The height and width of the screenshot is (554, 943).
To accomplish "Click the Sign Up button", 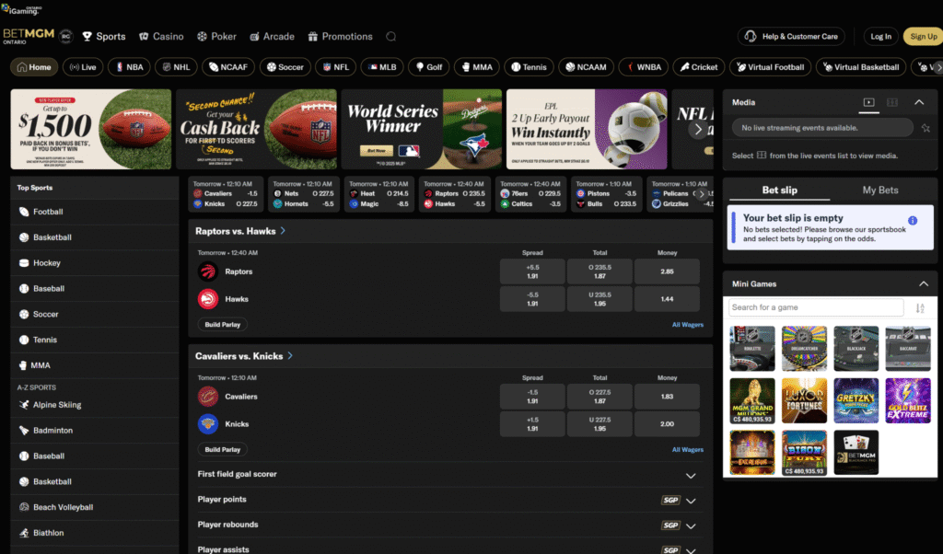I will 922,37.
